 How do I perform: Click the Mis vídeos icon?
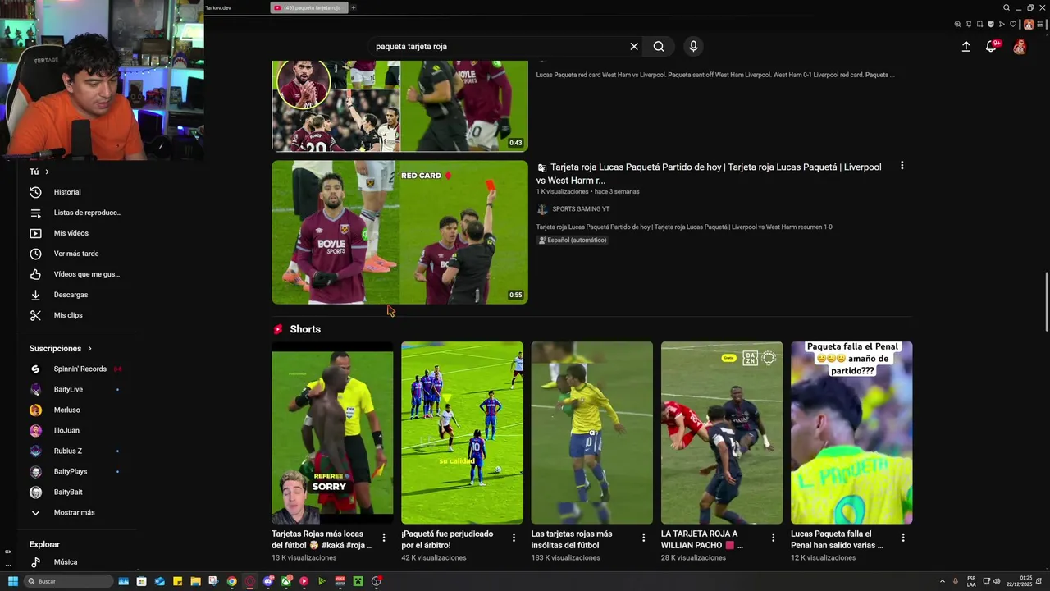pos(35,233)
